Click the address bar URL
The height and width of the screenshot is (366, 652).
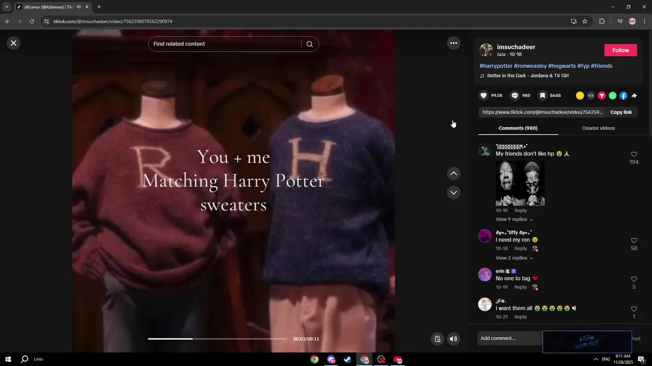[x=113, y=21]
